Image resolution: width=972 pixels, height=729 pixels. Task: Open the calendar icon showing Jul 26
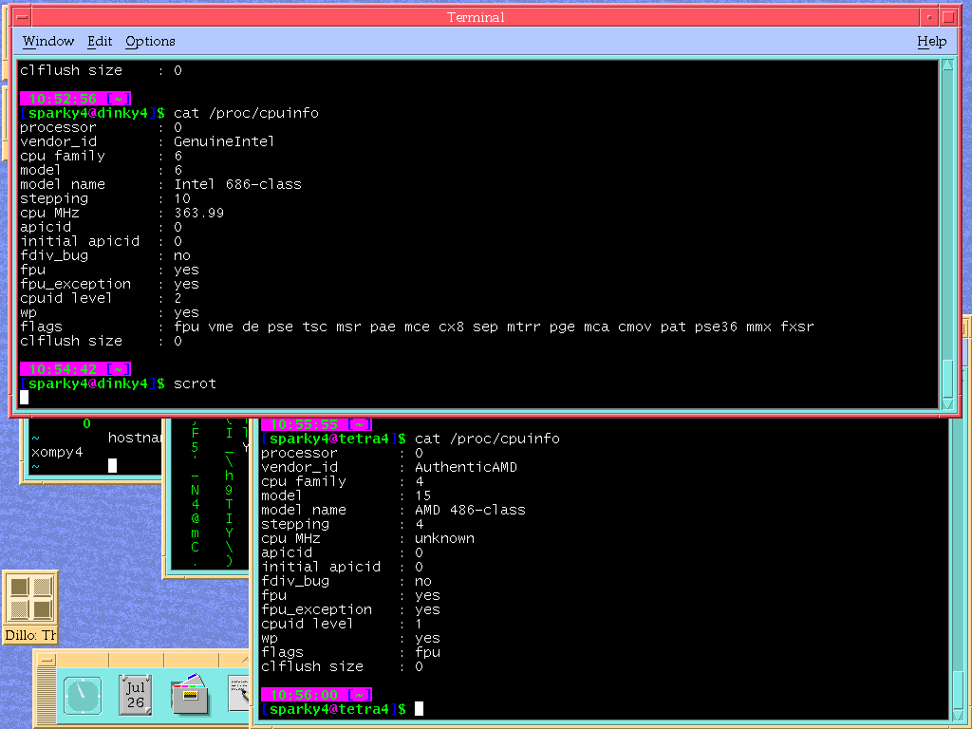pyautogui.click(x=136, y=694)
